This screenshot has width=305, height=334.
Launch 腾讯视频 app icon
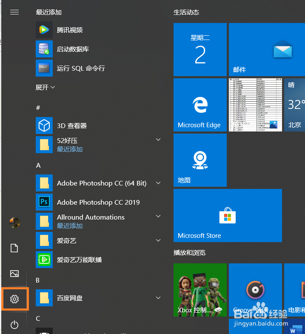pos(44,30)
